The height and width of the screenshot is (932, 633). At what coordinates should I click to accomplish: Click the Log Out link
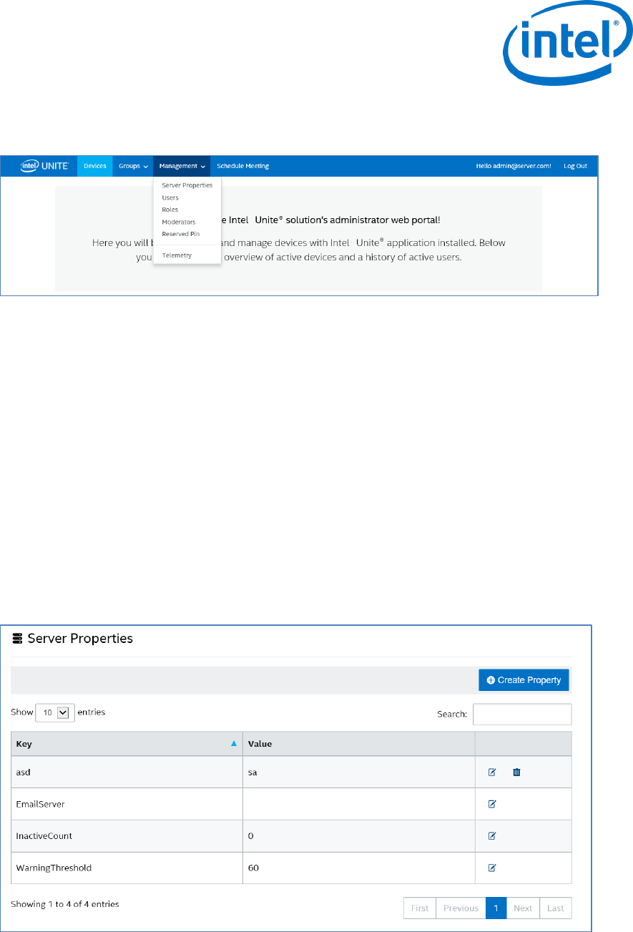tap(575, 166)
